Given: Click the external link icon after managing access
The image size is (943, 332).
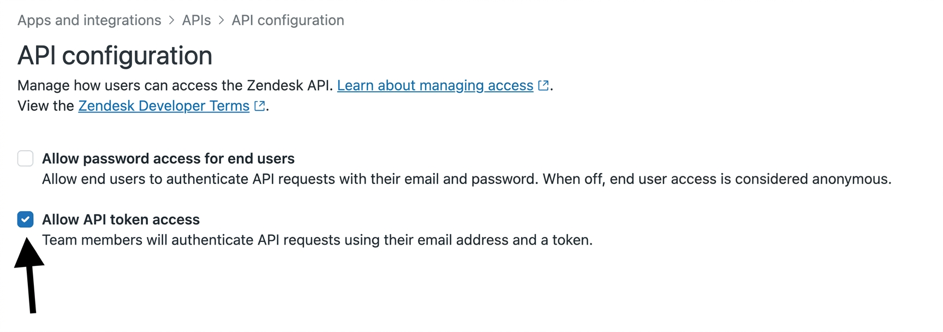Looking at the screenshot, I should click(x=544, y=85).
